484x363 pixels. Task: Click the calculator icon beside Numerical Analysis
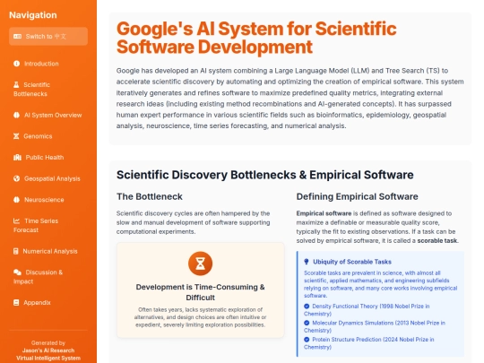point(16,251)
